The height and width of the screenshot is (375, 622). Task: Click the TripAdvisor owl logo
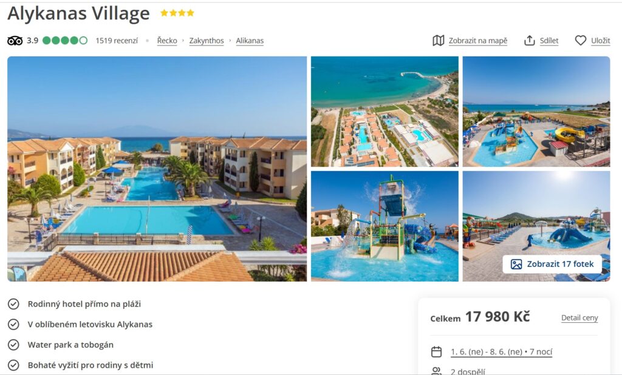pyautogui.click(x=15, y=41)
